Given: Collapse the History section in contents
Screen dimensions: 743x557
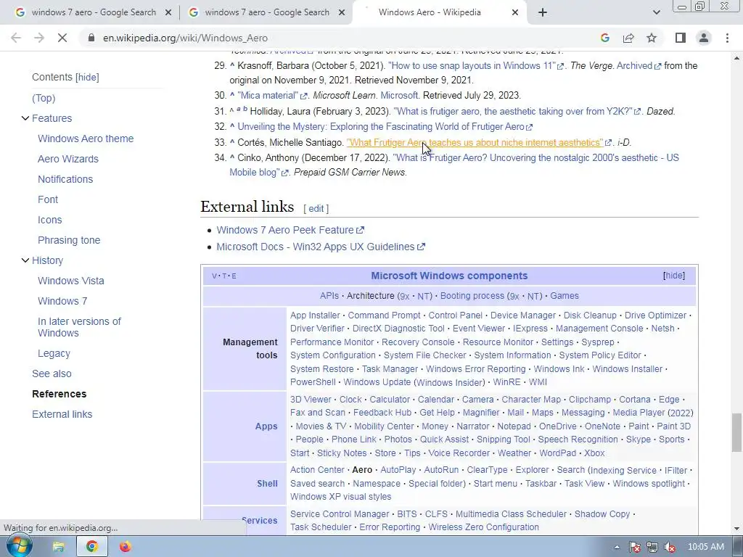Looking at the screenshot, I should (x=25, y=260).
